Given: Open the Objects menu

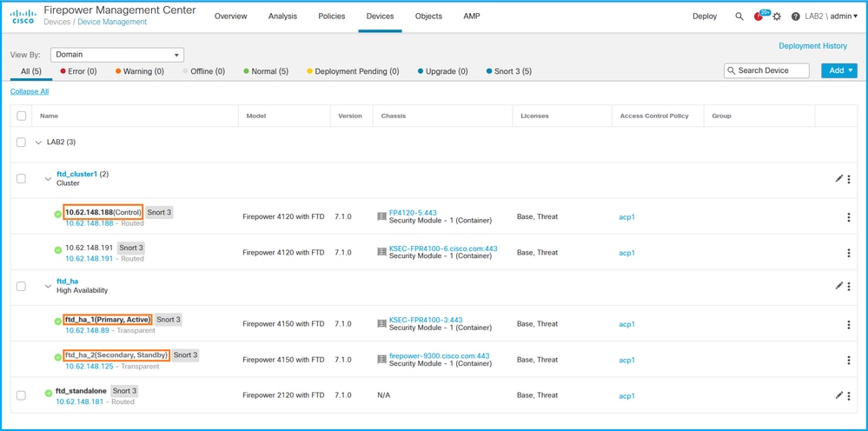Looking at the screenshot, I should (428, 16).
